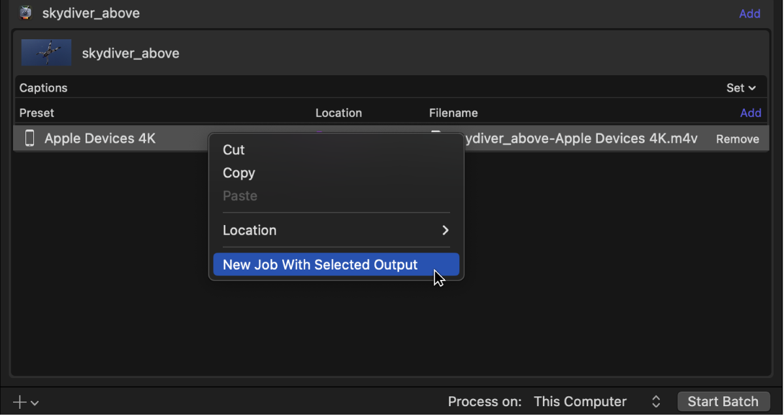This screenshot has width=784, height=416.
Task: Click the Compressor job icon beside skydiver_above title
Action: tap(25, 13)
